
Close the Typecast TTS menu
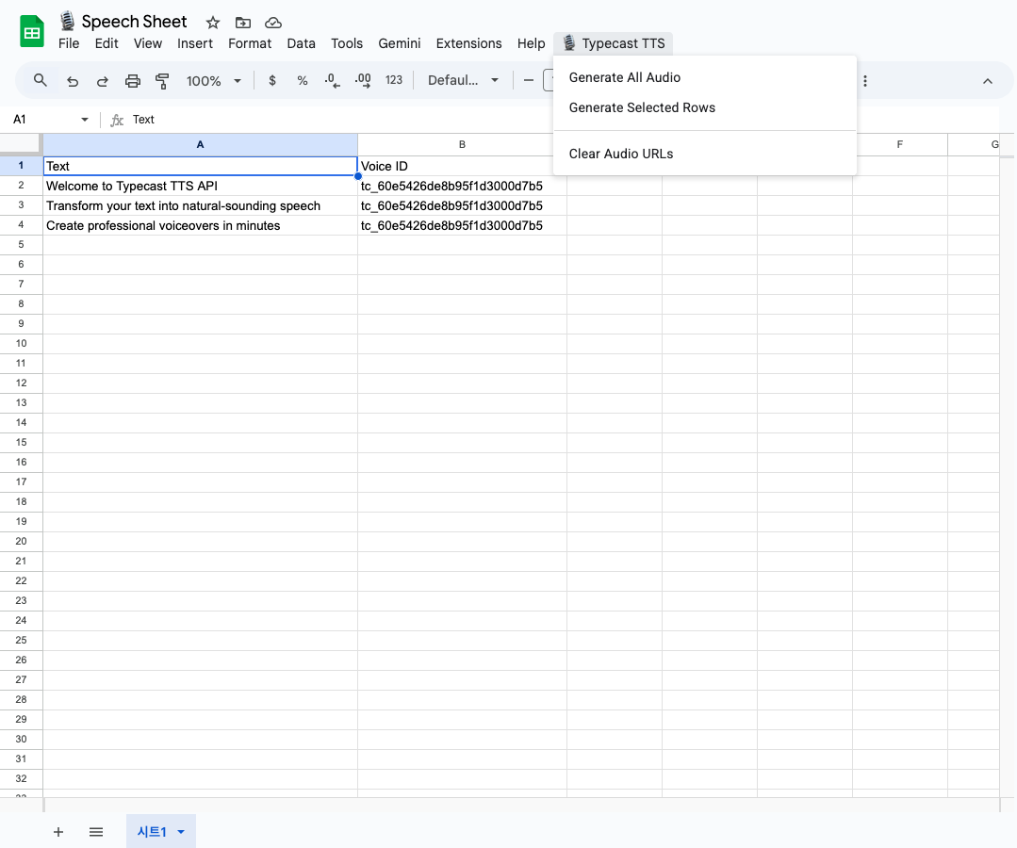tap(614, 43)
